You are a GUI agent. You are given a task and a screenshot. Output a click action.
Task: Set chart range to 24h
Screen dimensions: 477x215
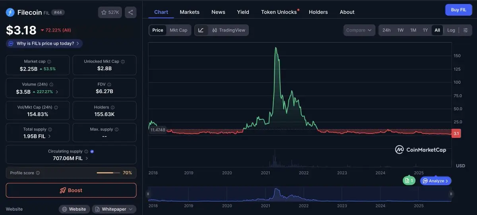(386, 30)
